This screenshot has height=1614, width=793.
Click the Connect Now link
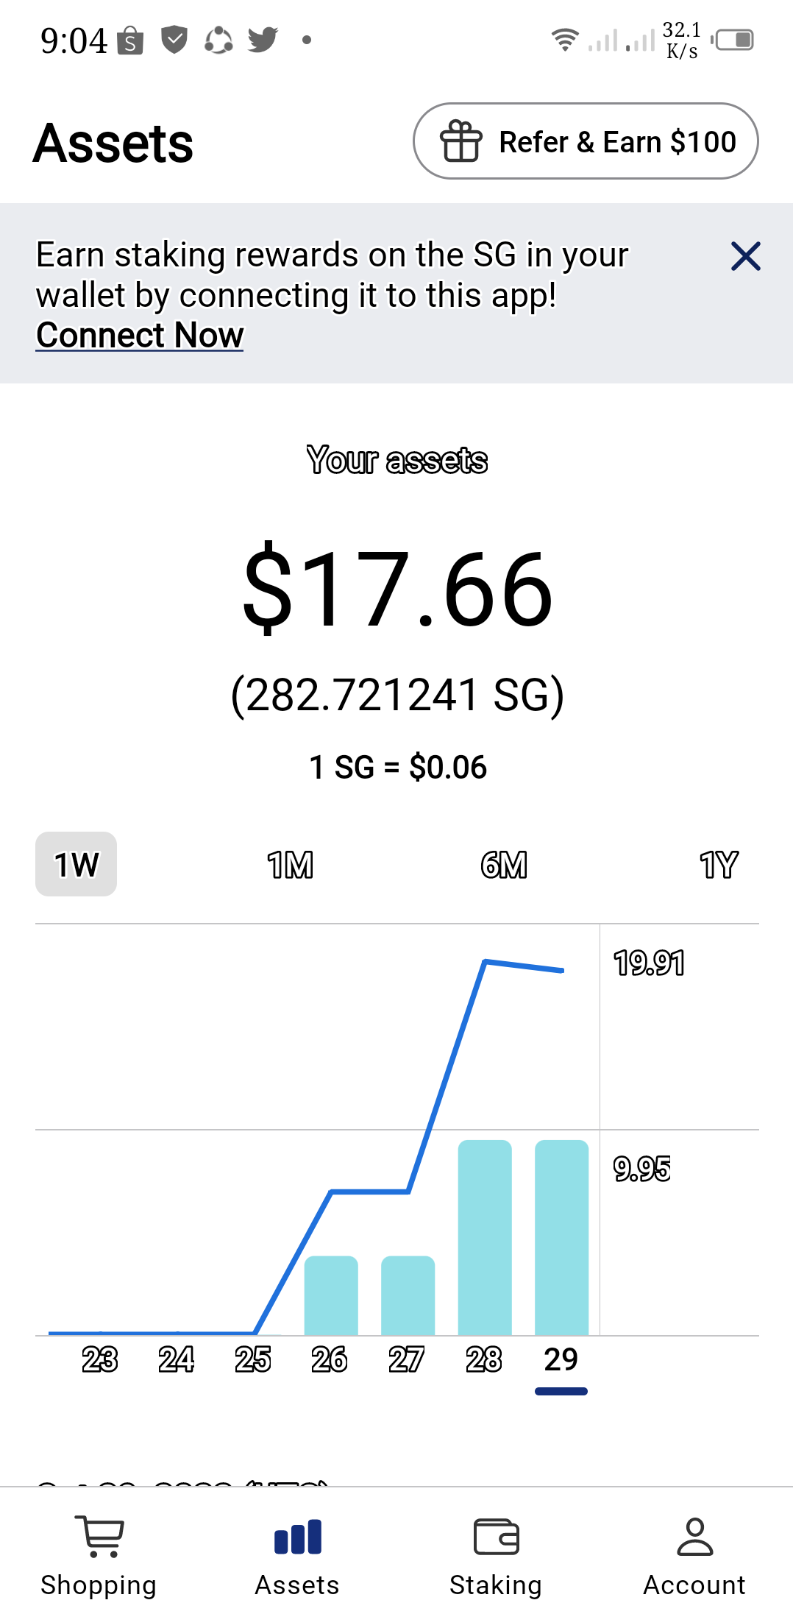click(140, 336)
